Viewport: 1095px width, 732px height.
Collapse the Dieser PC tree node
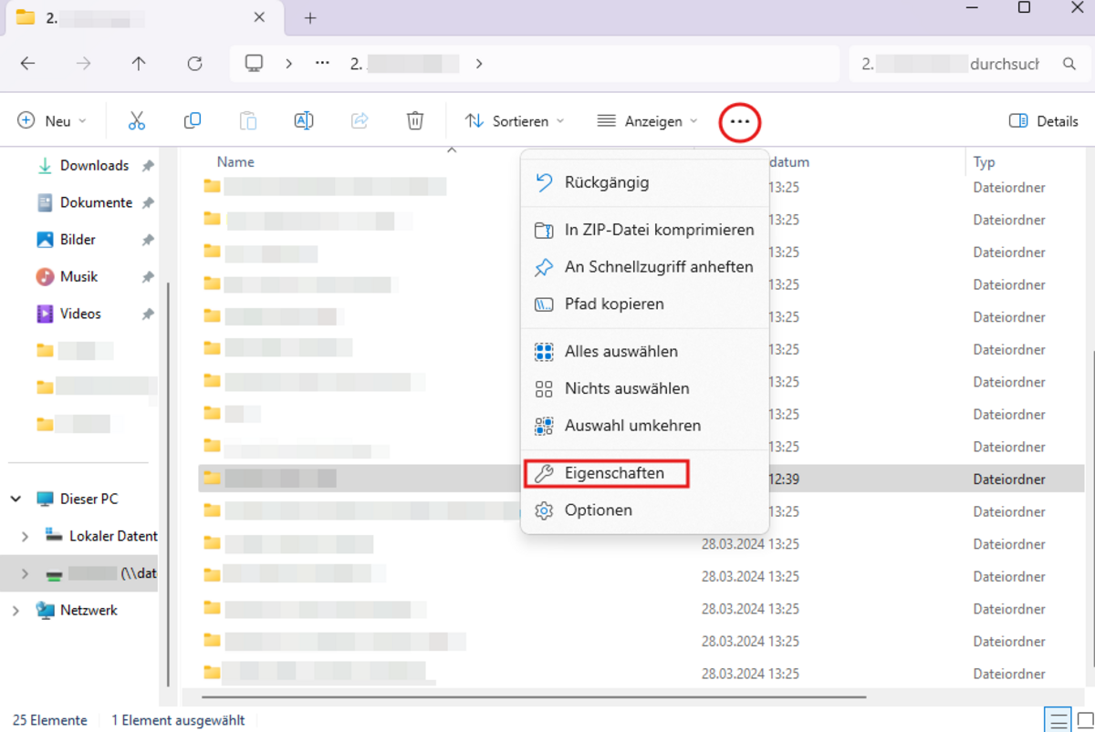click(x=16, y=500)
